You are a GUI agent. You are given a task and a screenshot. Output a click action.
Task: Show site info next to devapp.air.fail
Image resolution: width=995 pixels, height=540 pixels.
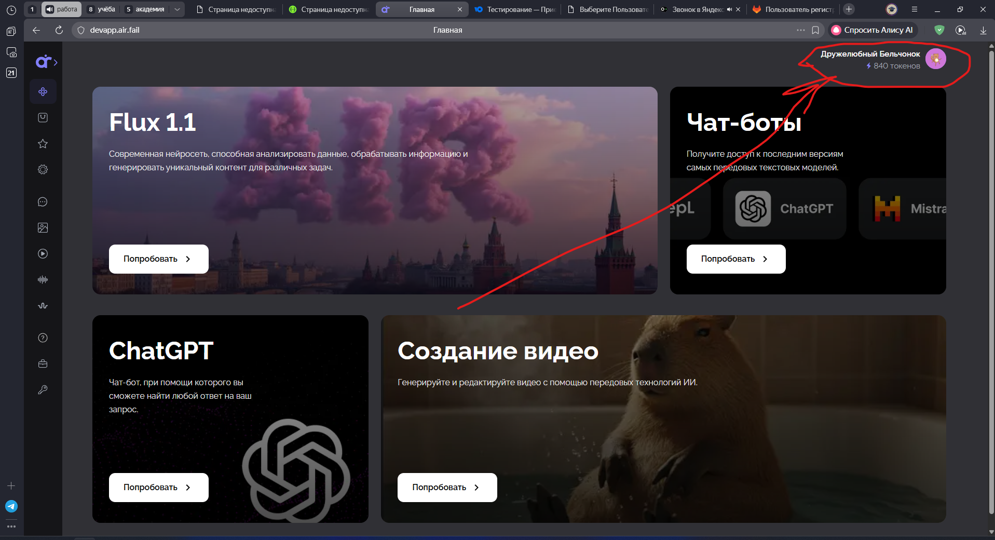[x=81, y=30]
